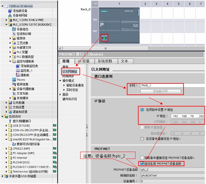This screenshot has height=184, width=206.
Task: Expand 智能设备通信 node
Action: pos(64,85)
